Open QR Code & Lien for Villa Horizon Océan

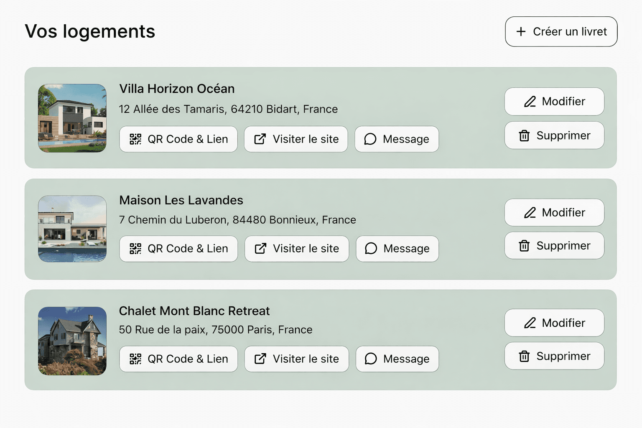pyautogui.click(x=178, y=139)
